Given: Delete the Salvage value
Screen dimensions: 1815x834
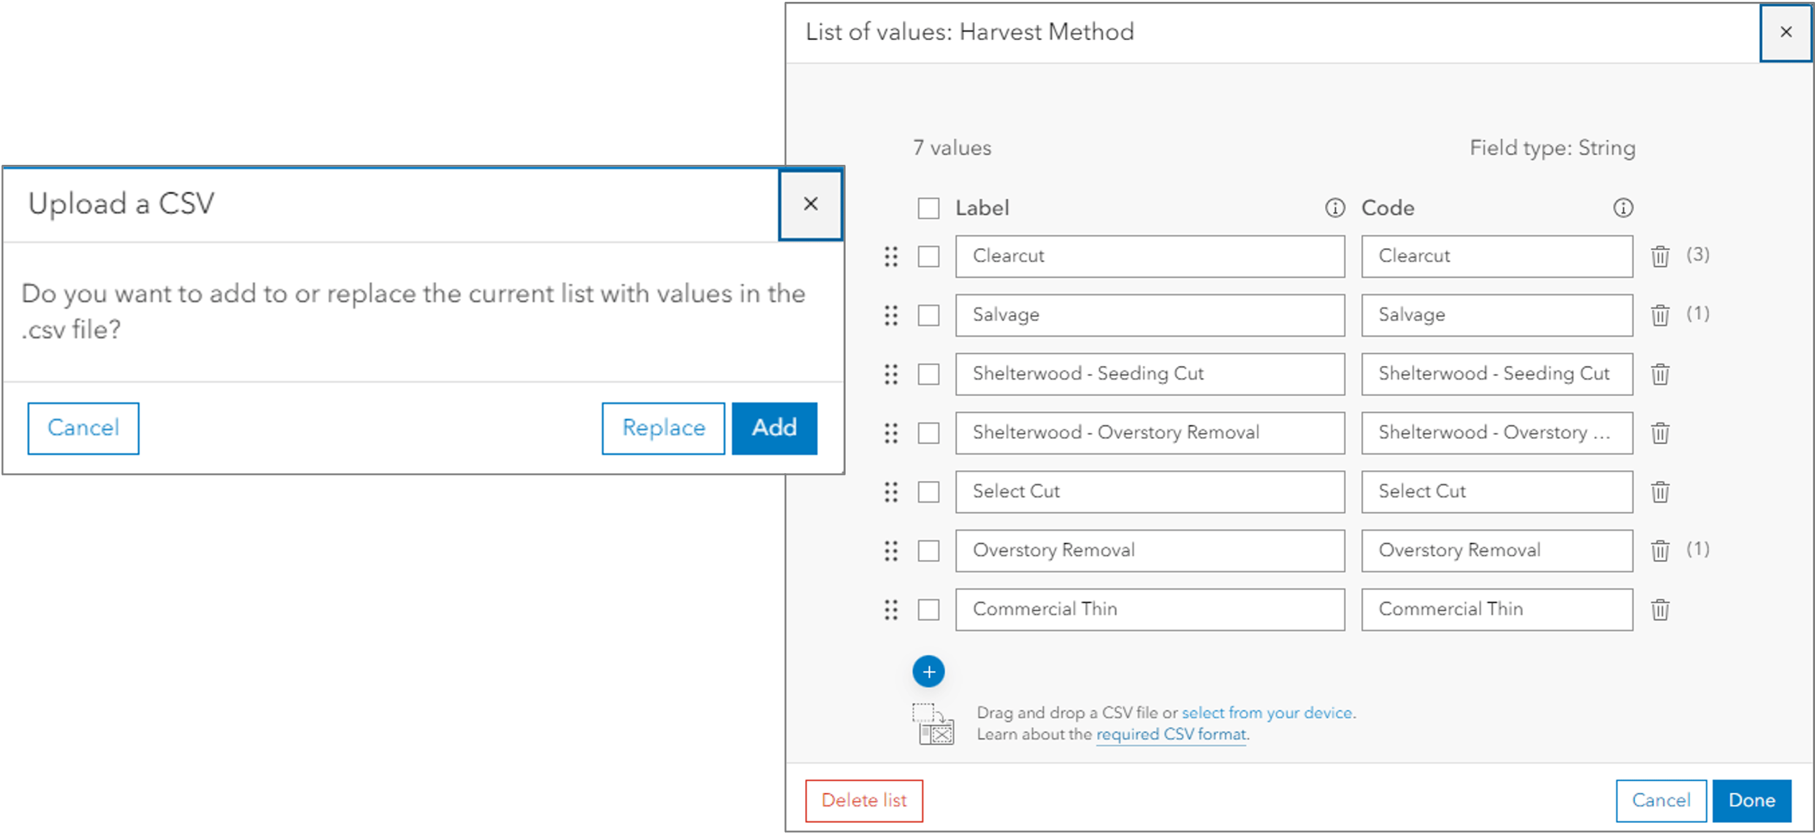Looking at the screenshot, I should [1660, 315].
